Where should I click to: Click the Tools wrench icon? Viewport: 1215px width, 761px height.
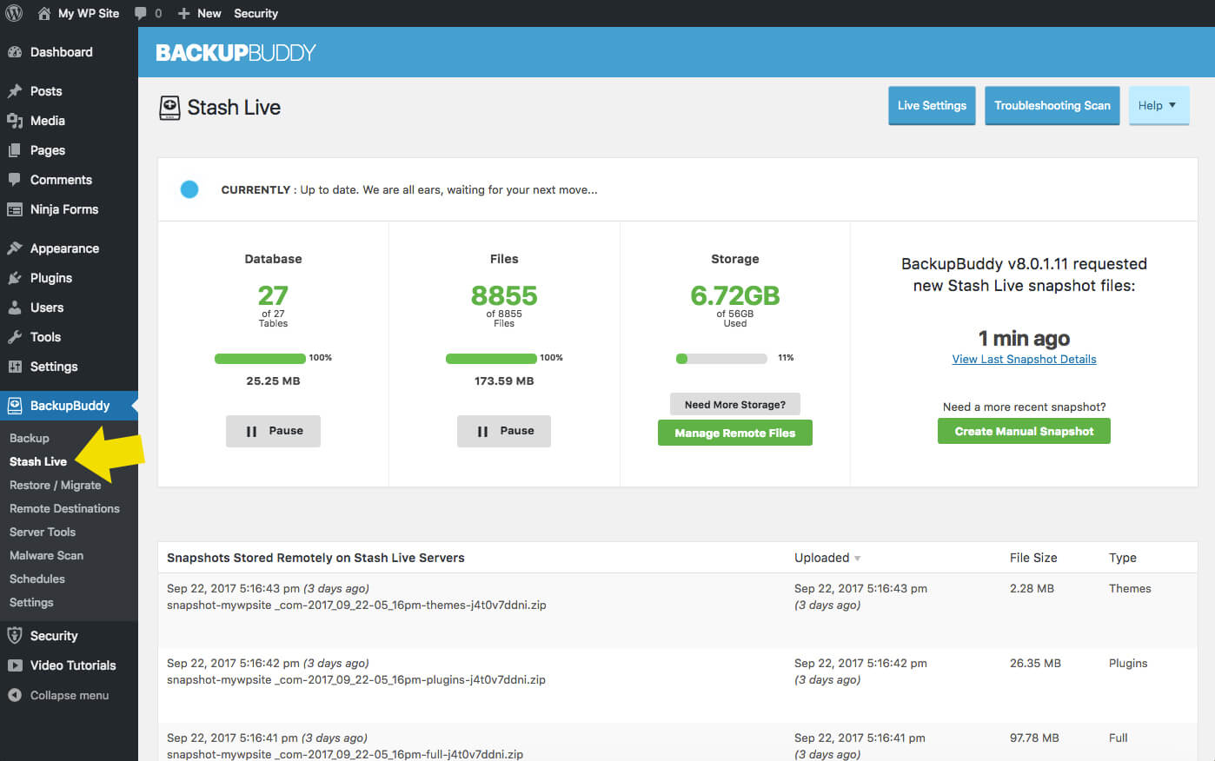[x=15, y=337]
